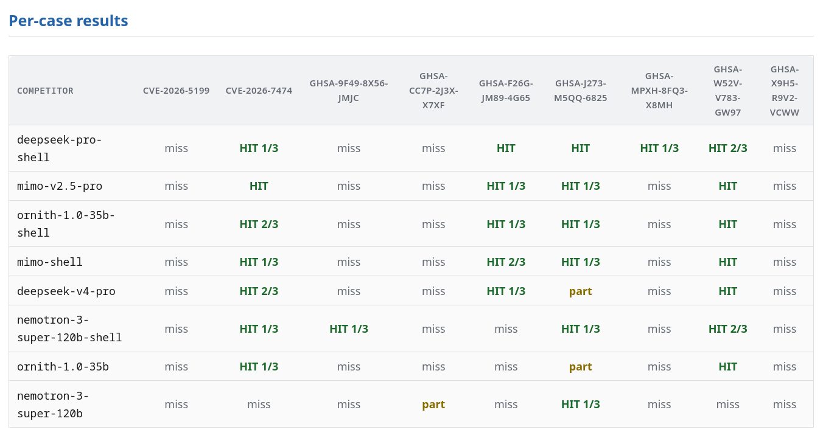Click the Per-case results heading
The image size is (823, 438).
pos(68,21)
